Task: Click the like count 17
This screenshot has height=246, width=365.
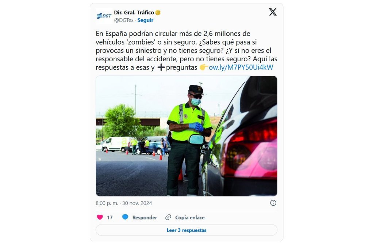Action: click(x=109, y=218)
